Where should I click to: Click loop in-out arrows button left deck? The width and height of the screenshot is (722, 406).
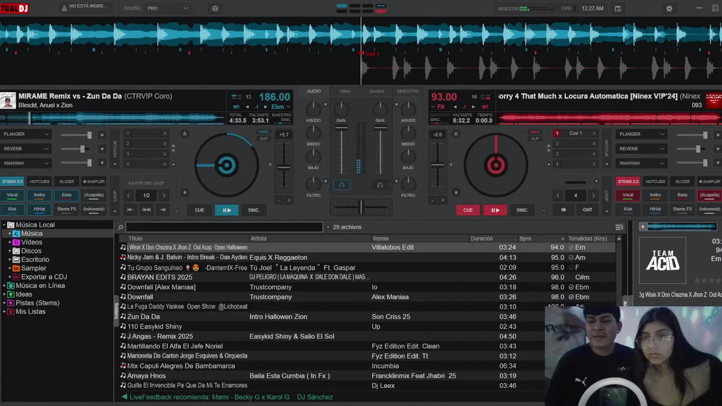pyautogui.click(x=147, y=210)
